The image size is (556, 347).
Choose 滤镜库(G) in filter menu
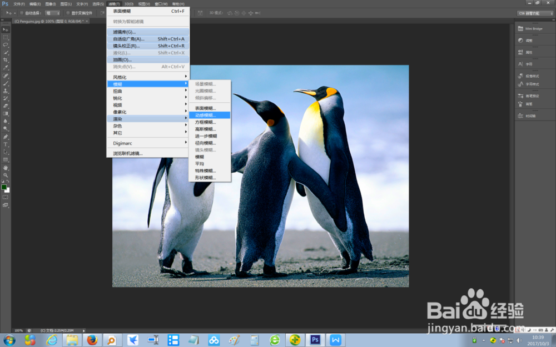(x=148, y=32)
